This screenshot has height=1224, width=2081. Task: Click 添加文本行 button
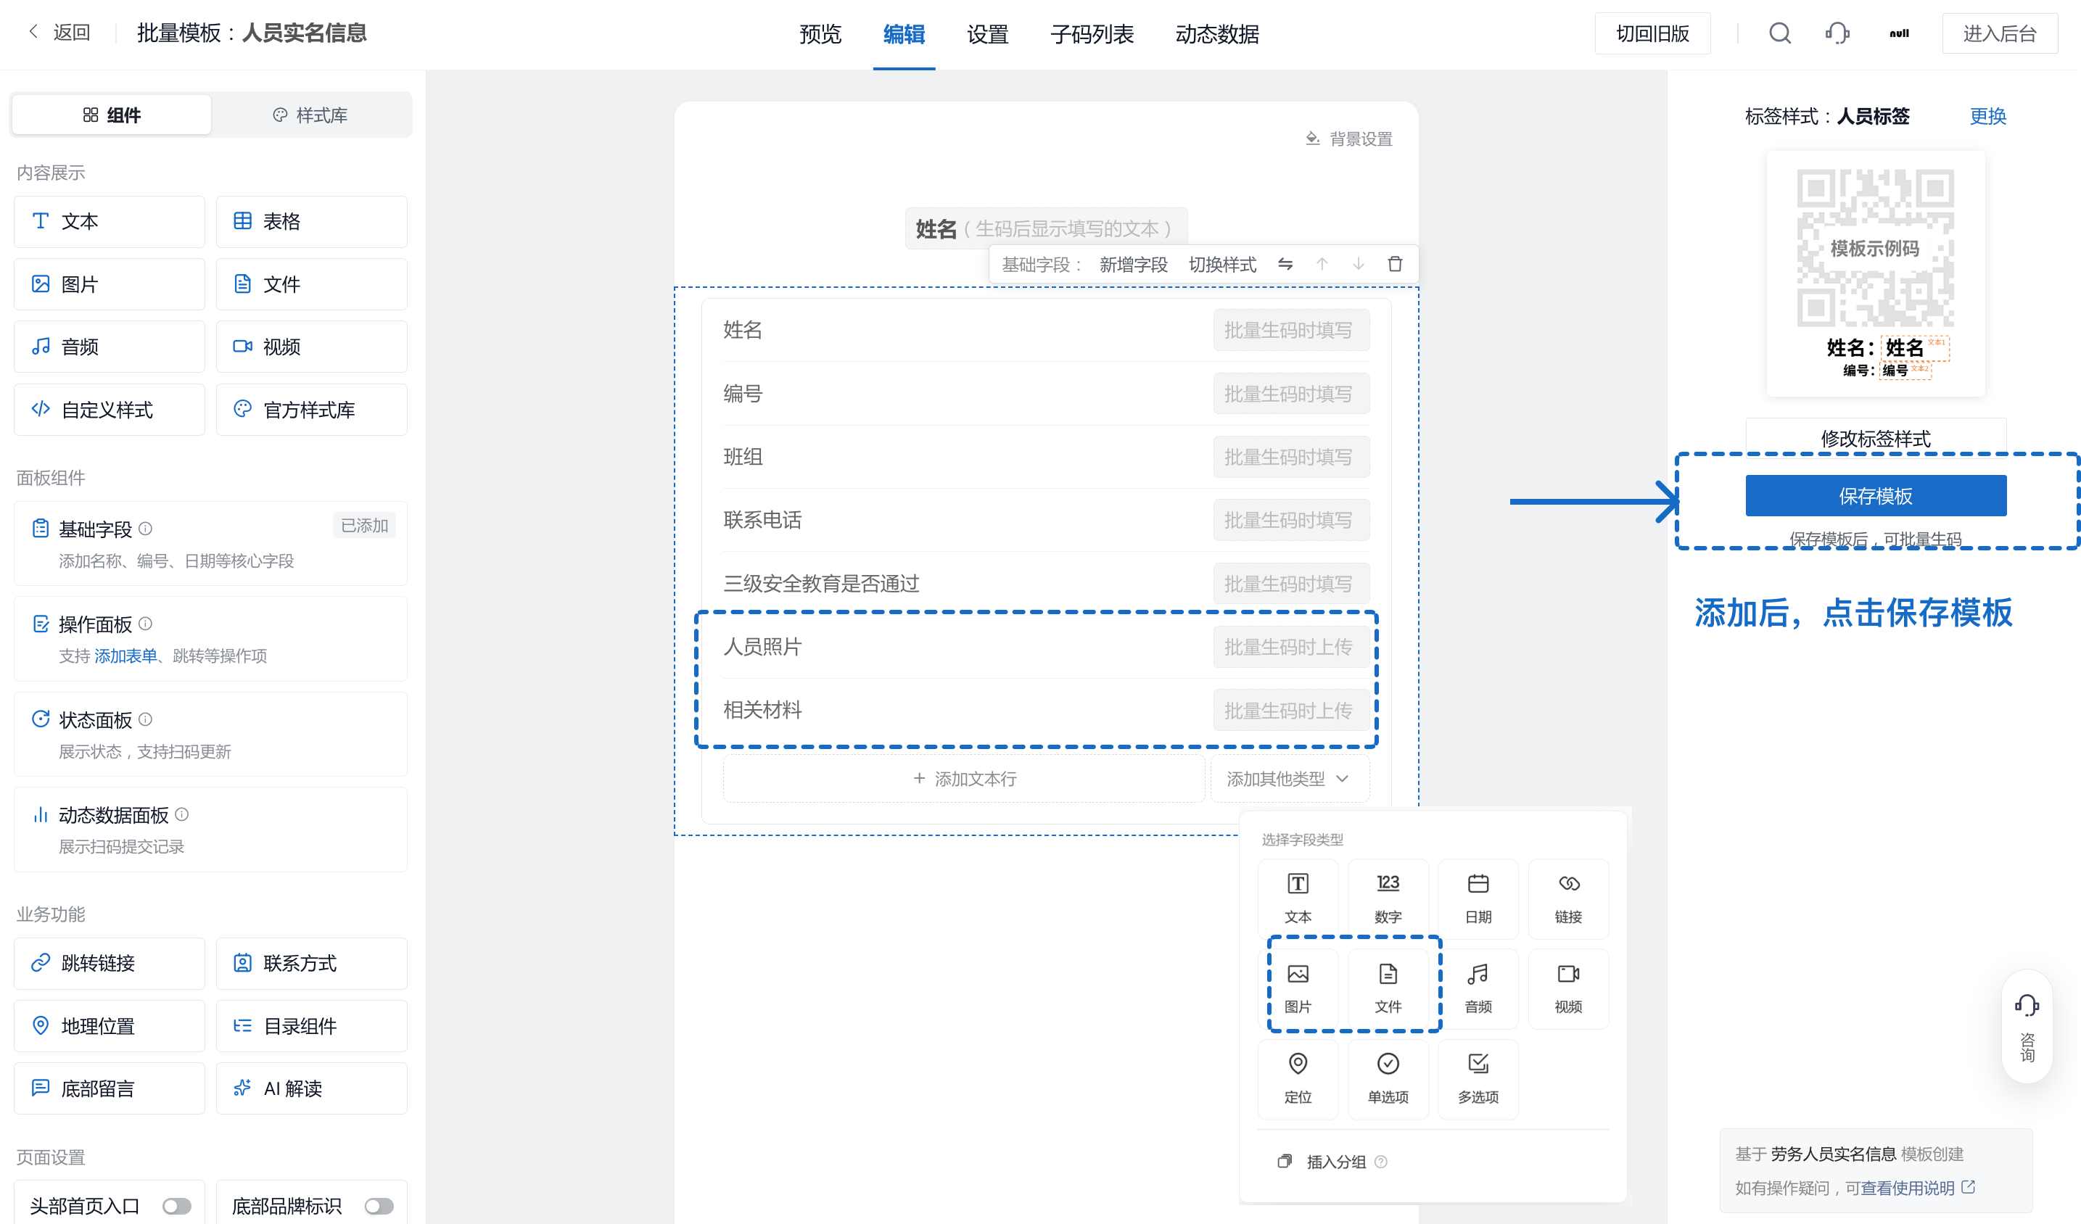(964, 778)
